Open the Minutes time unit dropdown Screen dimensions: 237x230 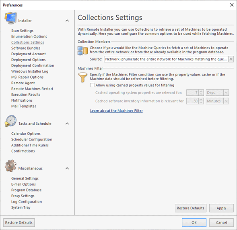click(217, 101)
